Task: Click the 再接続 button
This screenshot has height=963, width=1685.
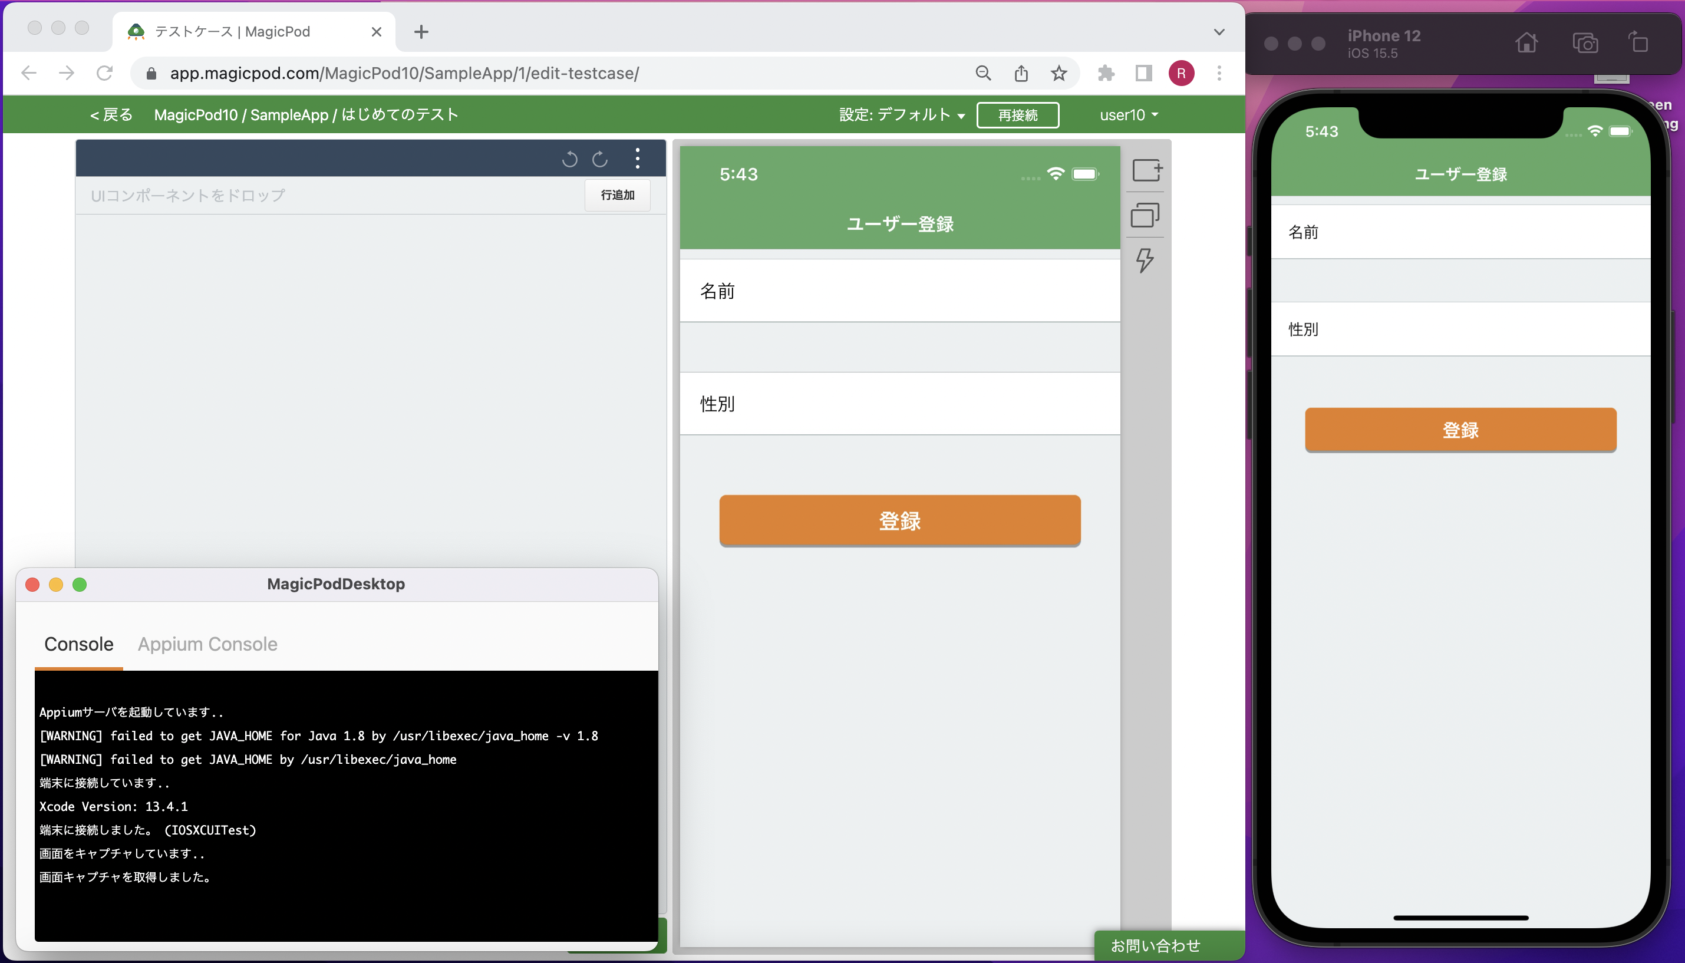Action: tap(1017, 115)
